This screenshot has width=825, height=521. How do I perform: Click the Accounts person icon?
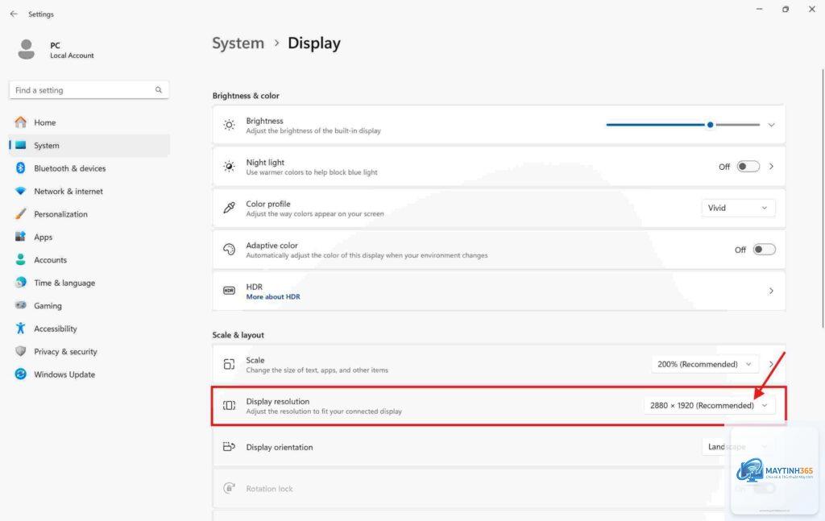pyautogui.click(x=20, y=259)
